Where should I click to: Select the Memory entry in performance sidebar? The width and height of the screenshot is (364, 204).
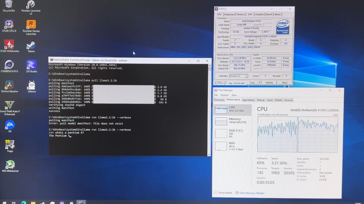(x=232, y=121)
